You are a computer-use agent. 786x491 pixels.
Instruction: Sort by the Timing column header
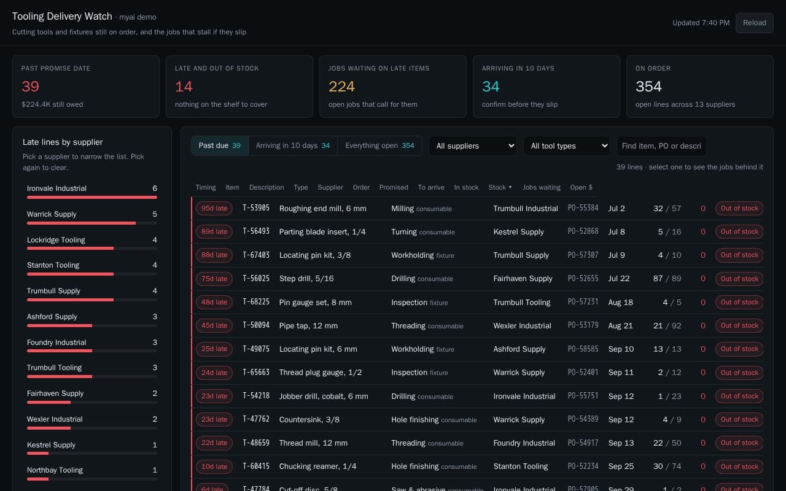click(x=206, y=187)
